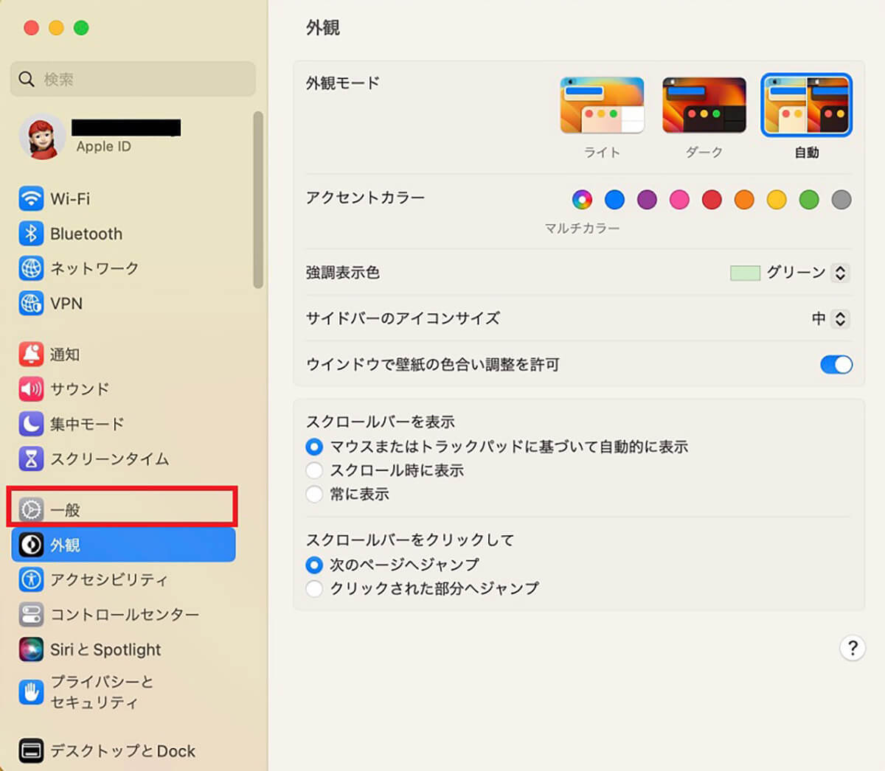
Task: Select the blue accent color
Action: point(614,199)
